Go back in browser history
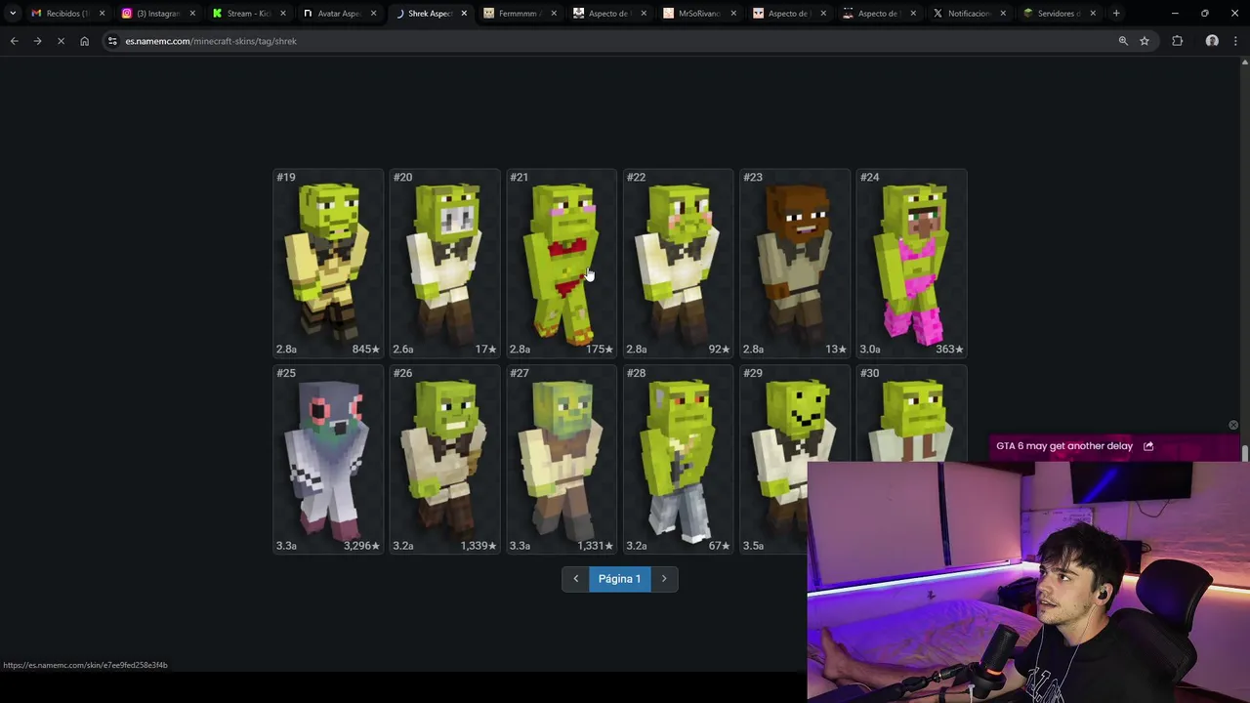The image size is (1250, 703). pyautogui.click(x=14, y=41)
